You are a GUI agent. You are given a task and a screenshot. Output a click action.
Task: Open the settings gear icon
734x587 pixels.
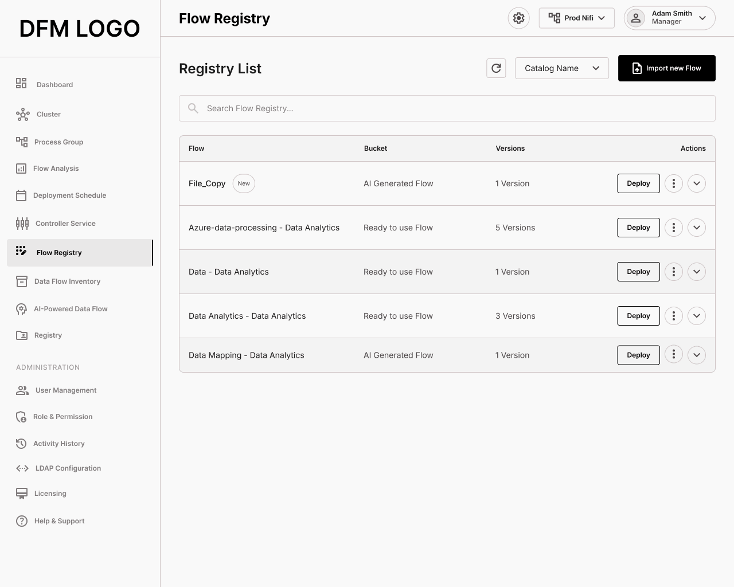[519, 18]
